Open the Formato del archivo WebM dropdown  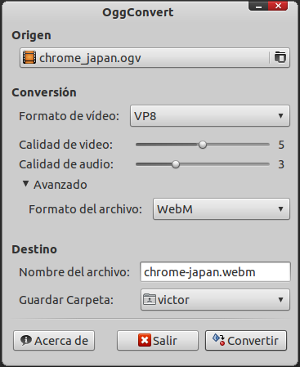point(222,209)
